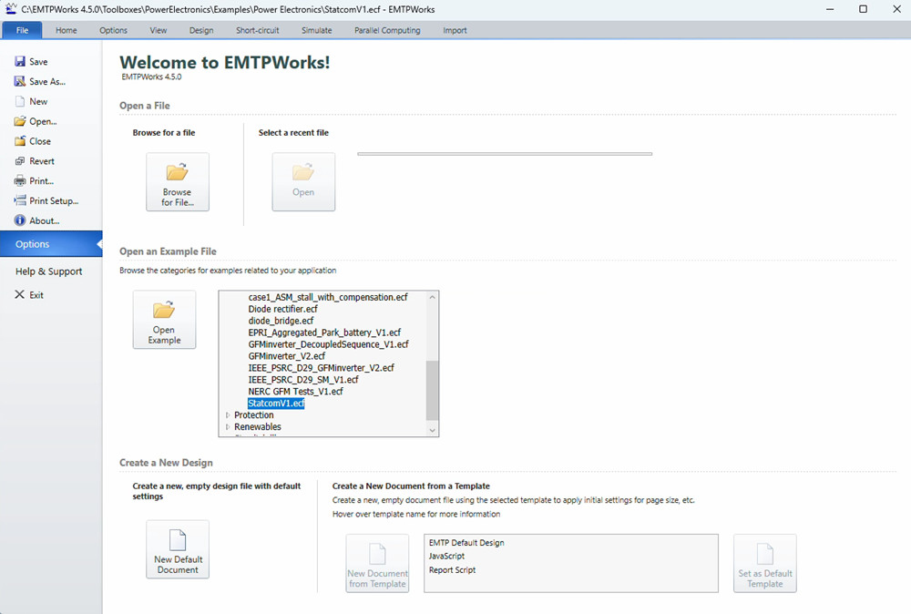The width and height of the screenshot is (911, 614).
Task: Click the Print Setup icon
Action: (20, 200)
